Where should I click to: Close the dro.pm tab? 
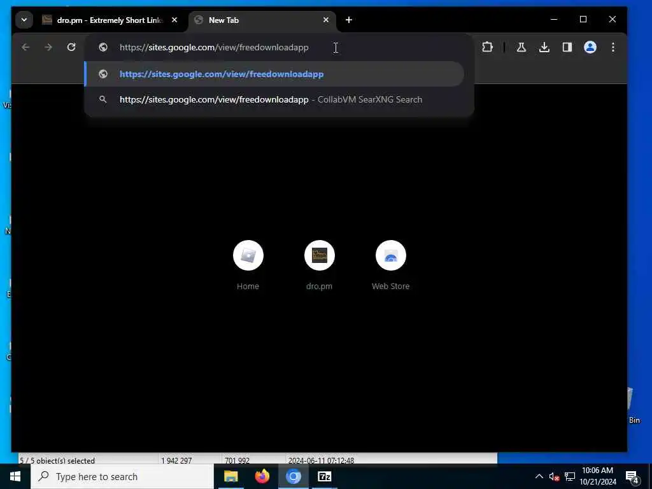(x=174, y=20)
